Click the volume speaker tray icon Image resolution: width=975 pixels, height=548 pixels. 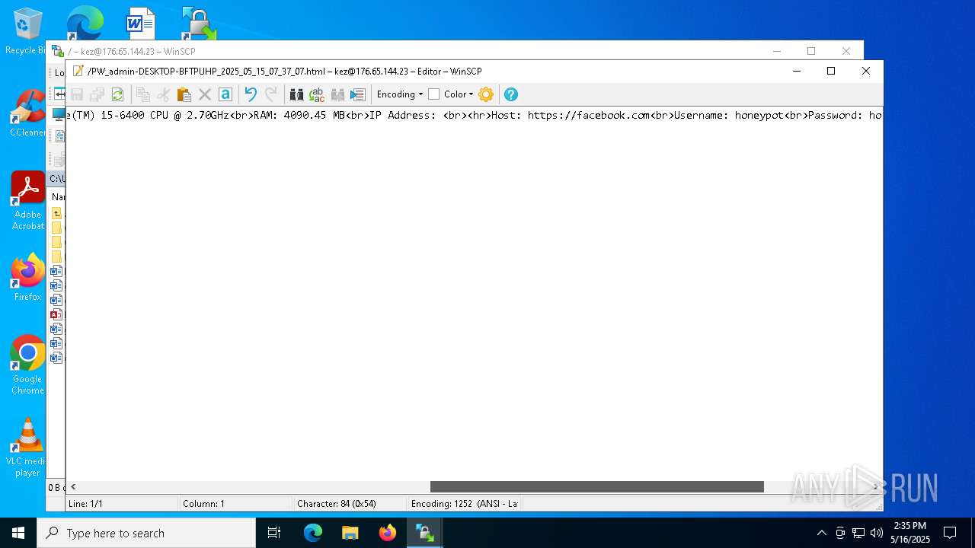(x=877, y=533)
